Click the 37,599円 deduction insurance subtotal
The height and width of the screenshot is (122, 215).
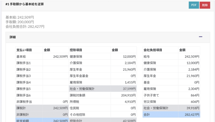(128, 89)
